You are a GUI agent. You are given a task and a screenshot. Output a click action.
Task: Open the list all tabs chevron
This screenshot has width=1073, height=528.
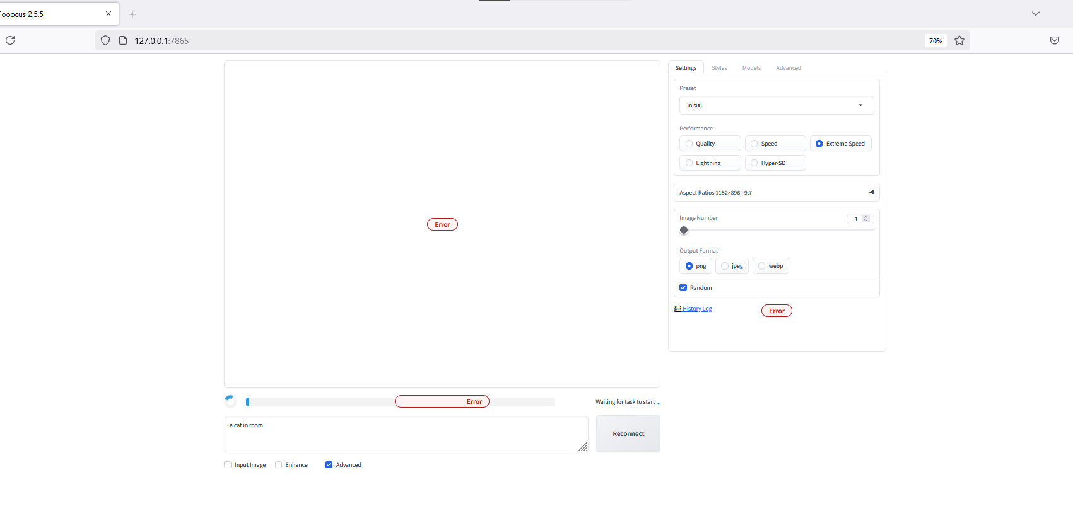[x=1035, y=14]
